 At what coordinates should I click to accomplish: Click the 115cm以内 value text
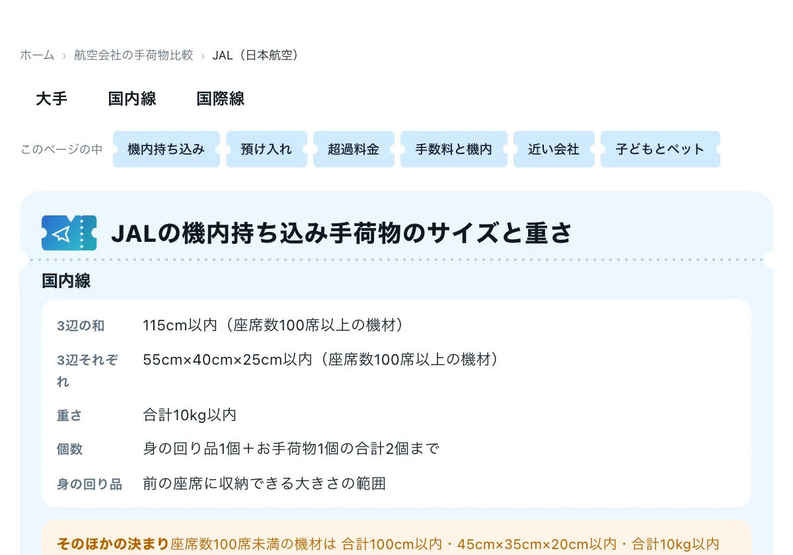(180, 325)
